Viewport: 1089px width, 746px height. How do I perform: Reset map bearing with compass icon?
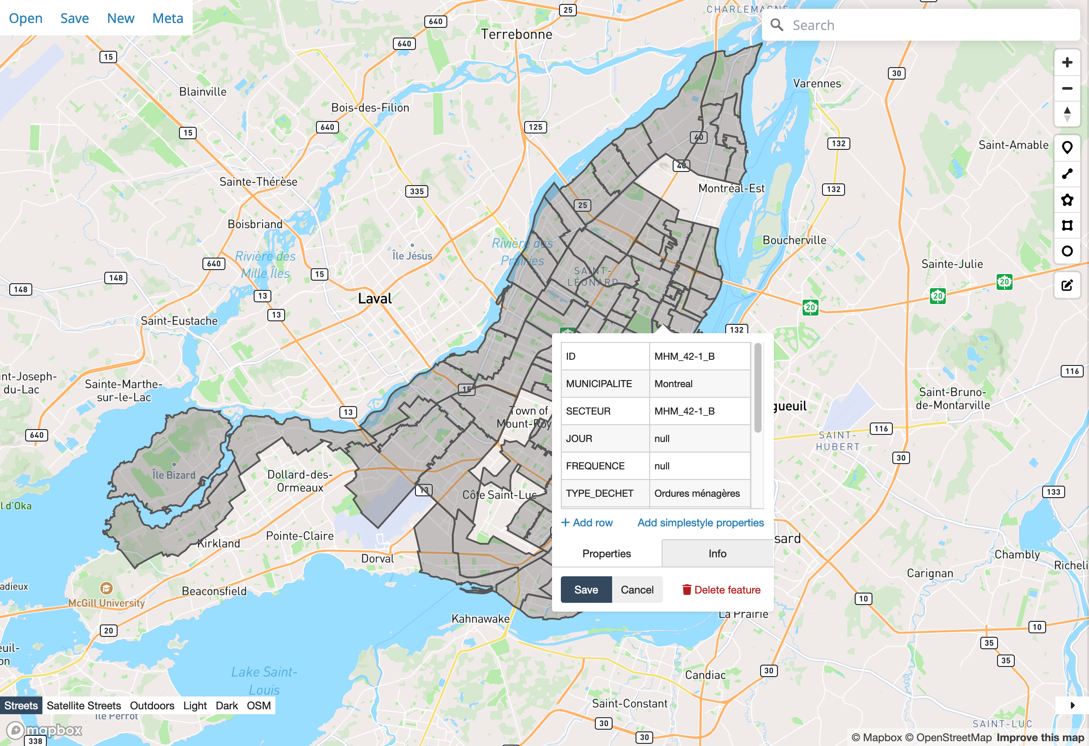[x=1067, y=114]
